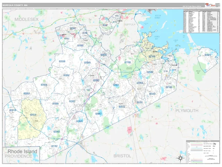This screenshot has height=167, width=222.
Task: Select ZIP code 02481 area label
Action: [x=73, y=28]
